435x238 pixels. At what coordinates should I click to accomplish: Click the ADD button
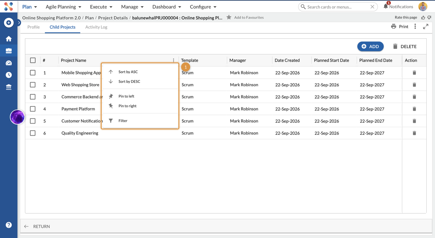click(370, 47)
